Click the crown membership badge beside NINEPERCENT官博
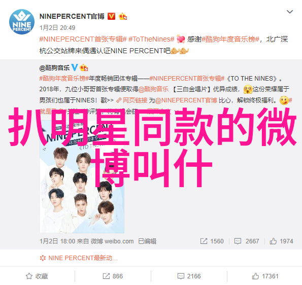This screenshot has width=302, height=285. 123,16
